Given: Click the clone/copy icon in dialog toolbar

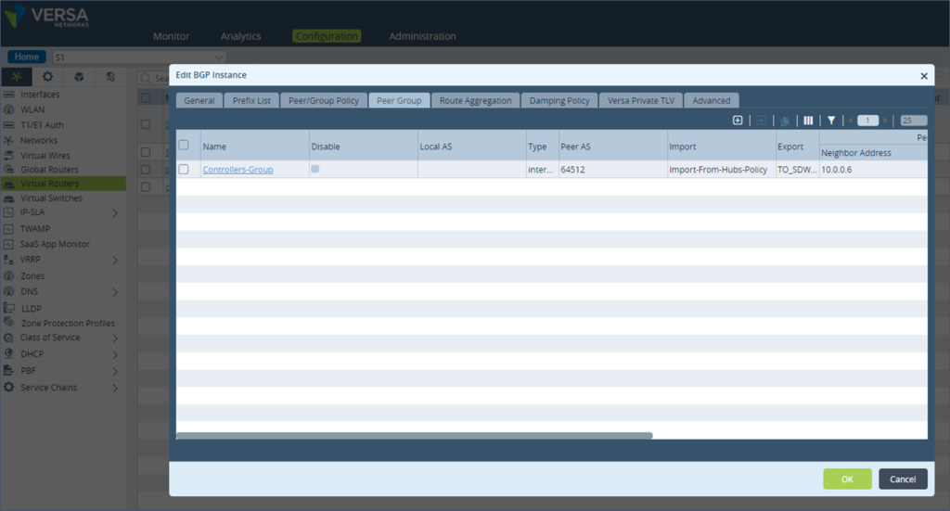Looking at the screenshot, I should 785,121.
